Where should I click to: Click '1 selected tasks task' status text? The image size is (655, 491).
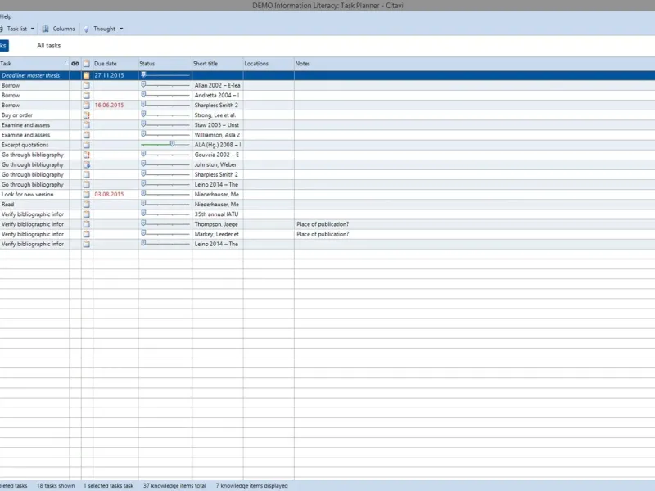109,485
